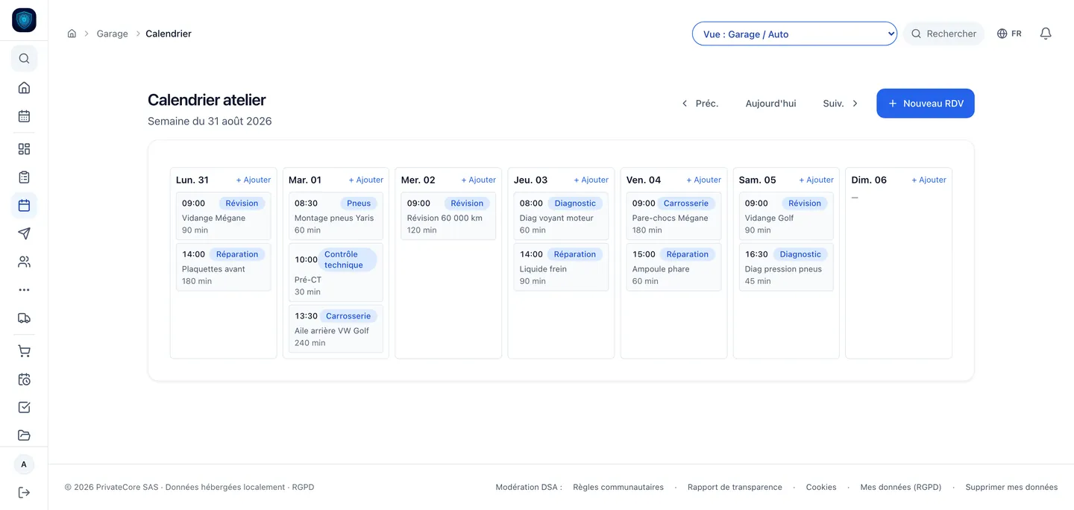Open the checkbox tasks icon in sidebar
This screenshot has width=1074, height=510.
24,407
